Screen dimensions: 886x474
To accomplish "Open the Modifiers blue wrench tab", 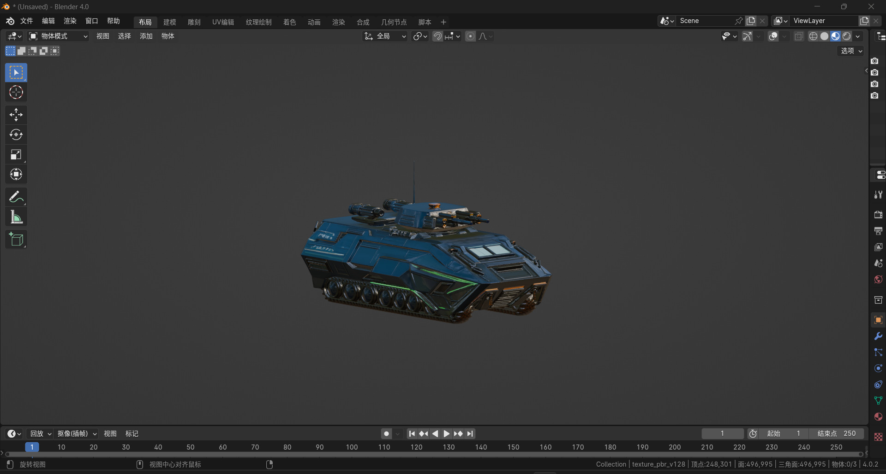I will tap(878, 336).
